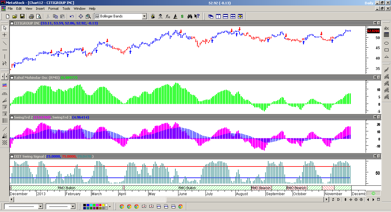Open the Insert menu

pos(40,9)
